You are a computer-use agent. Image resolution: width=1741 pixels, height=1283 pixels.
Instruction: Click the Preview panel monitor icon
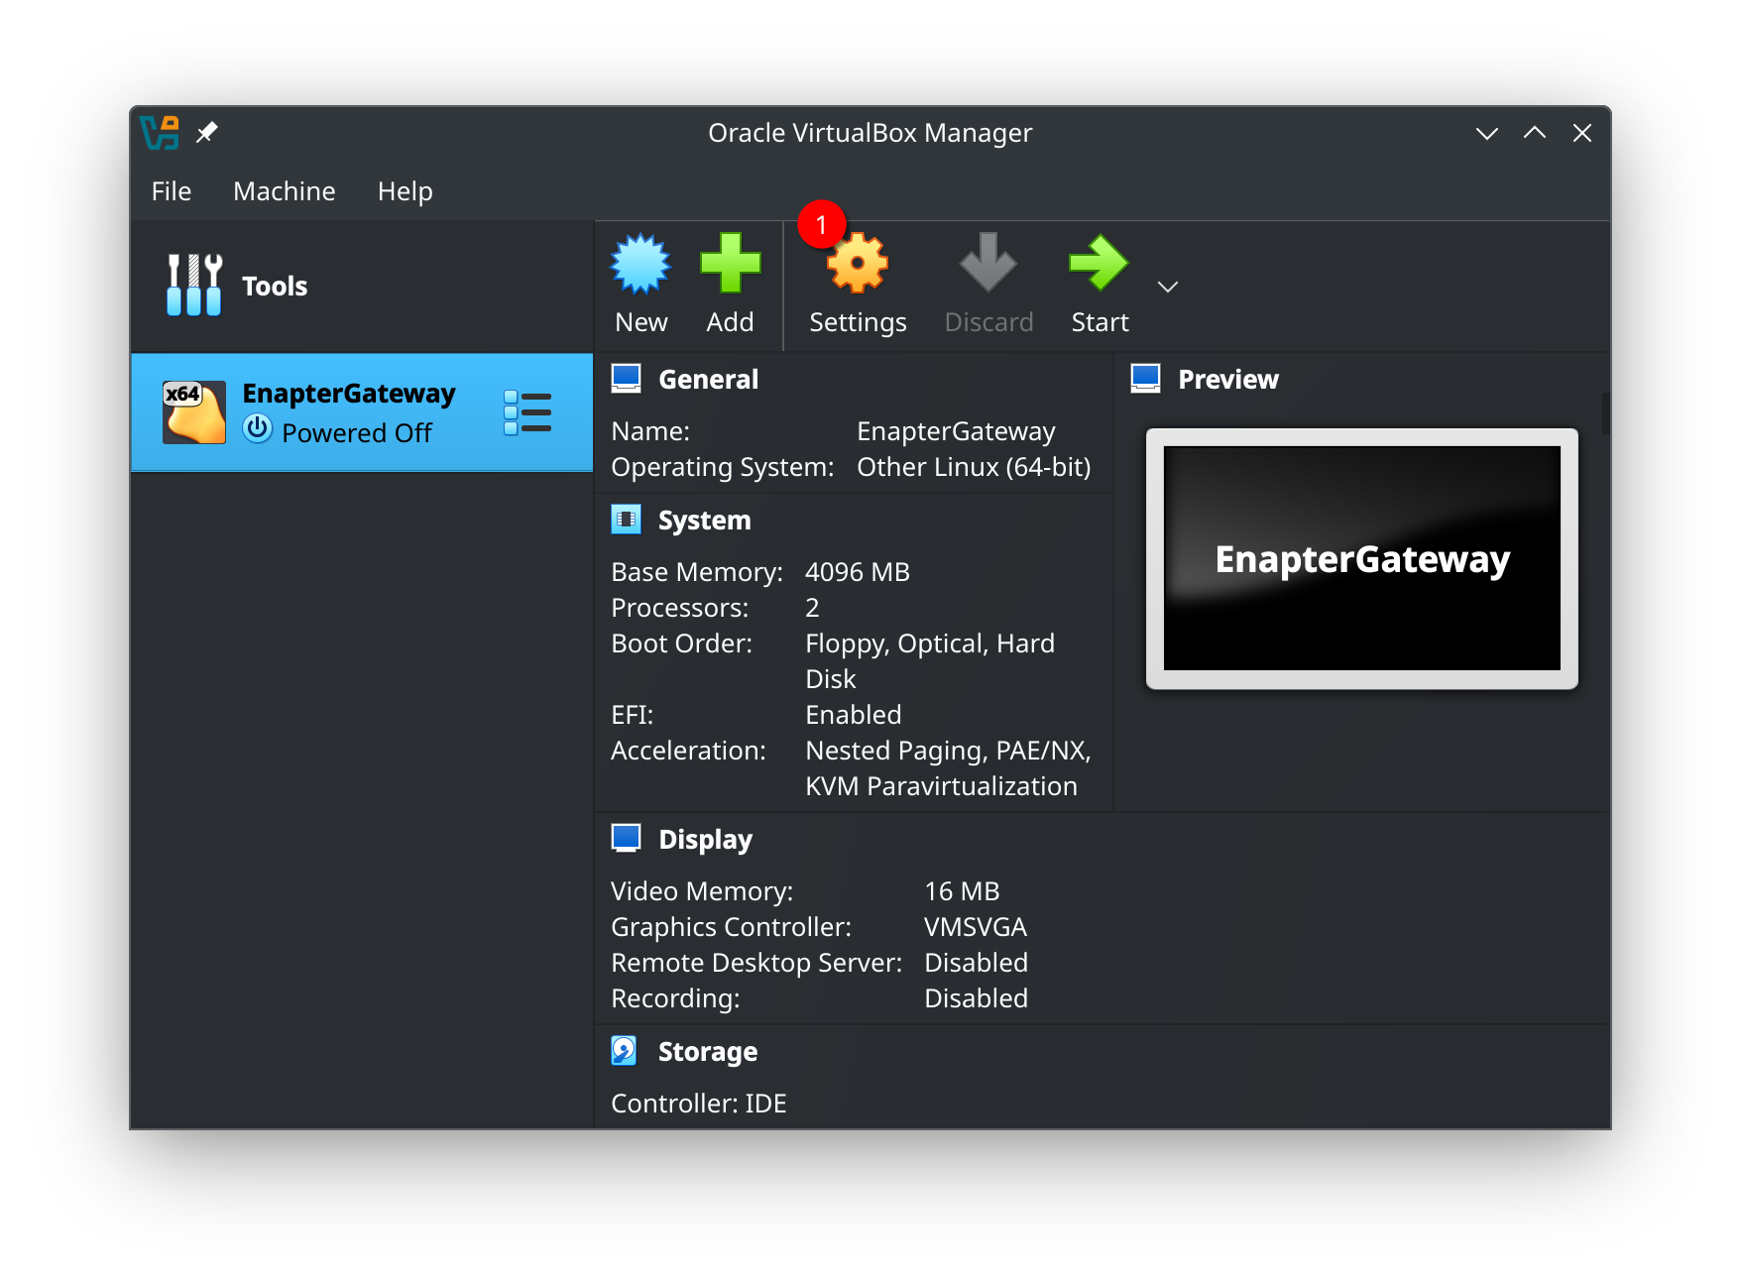click(1146, 377)
